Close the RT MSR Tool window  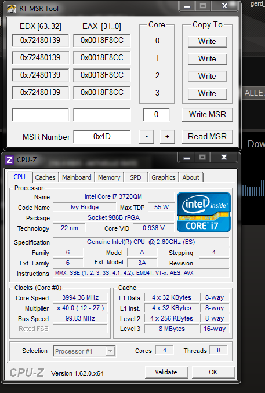pos(224,6)
